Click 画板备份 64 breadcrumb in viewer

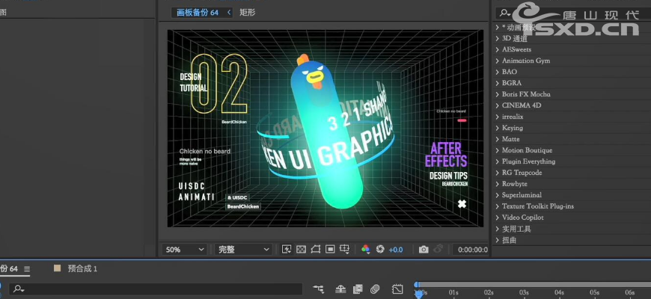tap(198, 13)
